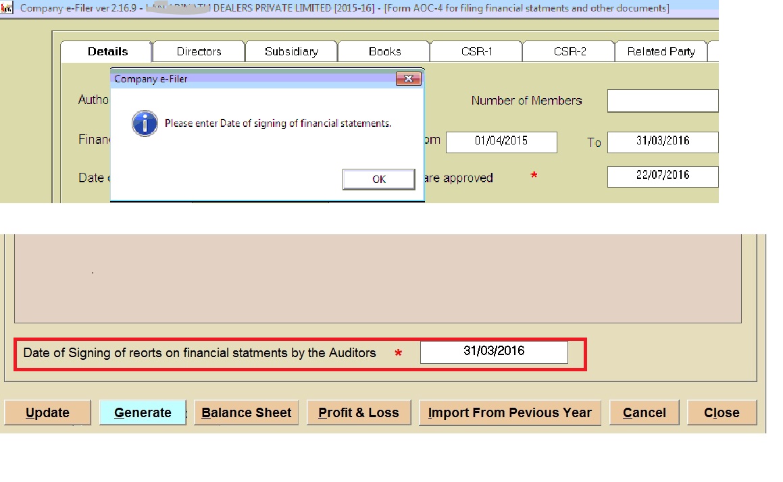Click the approved date field showing 22/07/2016
Image resolution: width=783 pixels, height=482 pixels.
[x=662, y=176]
